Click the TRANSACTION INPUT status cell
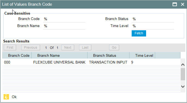Viewport: 187px width, 103px height. click(108, 62)
